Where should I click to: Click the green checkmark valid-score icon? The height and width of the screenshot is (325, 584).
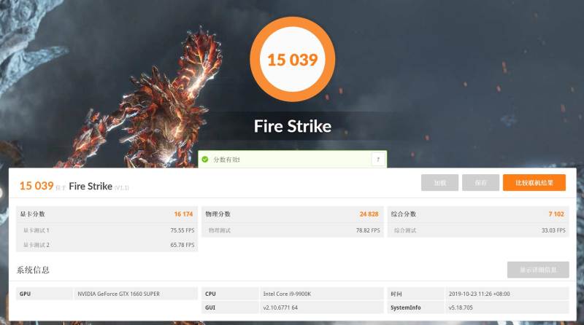tap(205, 160)
